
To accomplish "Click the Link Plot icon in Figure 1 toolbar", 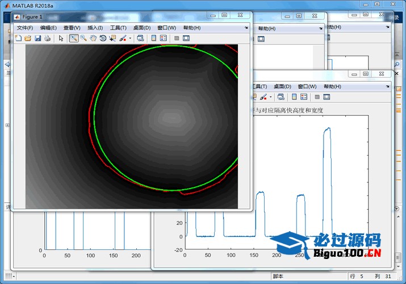I will (x=140, y=38).
